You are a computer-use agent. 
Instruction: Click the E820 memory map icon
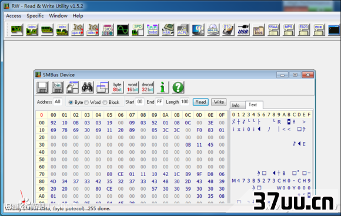pyautogui.click(x=303, y=30)
